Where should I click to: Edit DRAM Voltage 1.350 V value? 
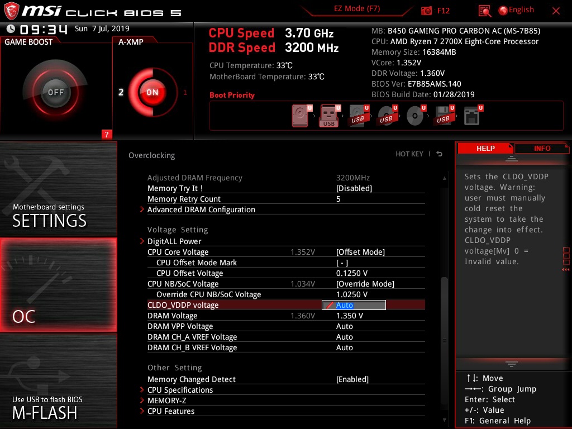[350, 316]
